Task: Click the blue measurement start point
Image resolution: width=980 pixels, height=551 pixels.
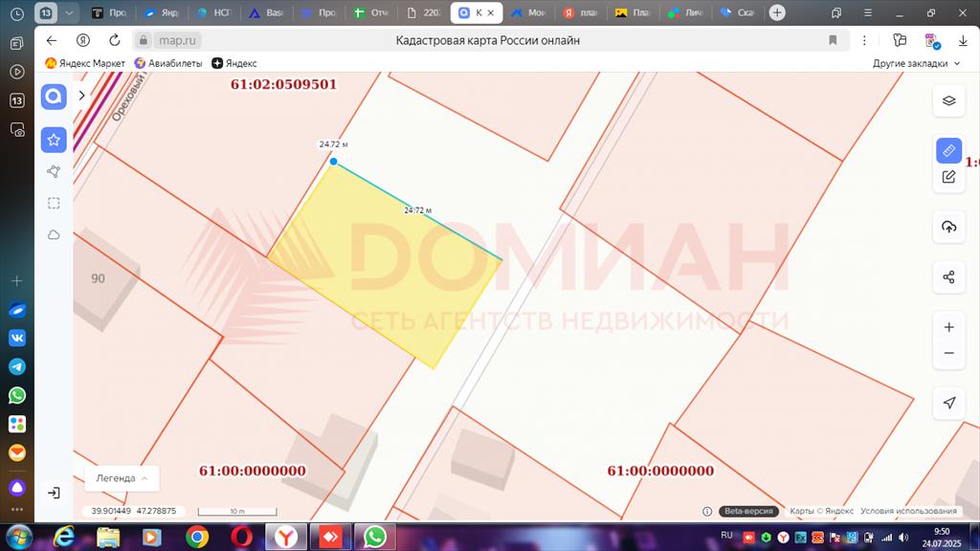Action: [x=334, y=162]
